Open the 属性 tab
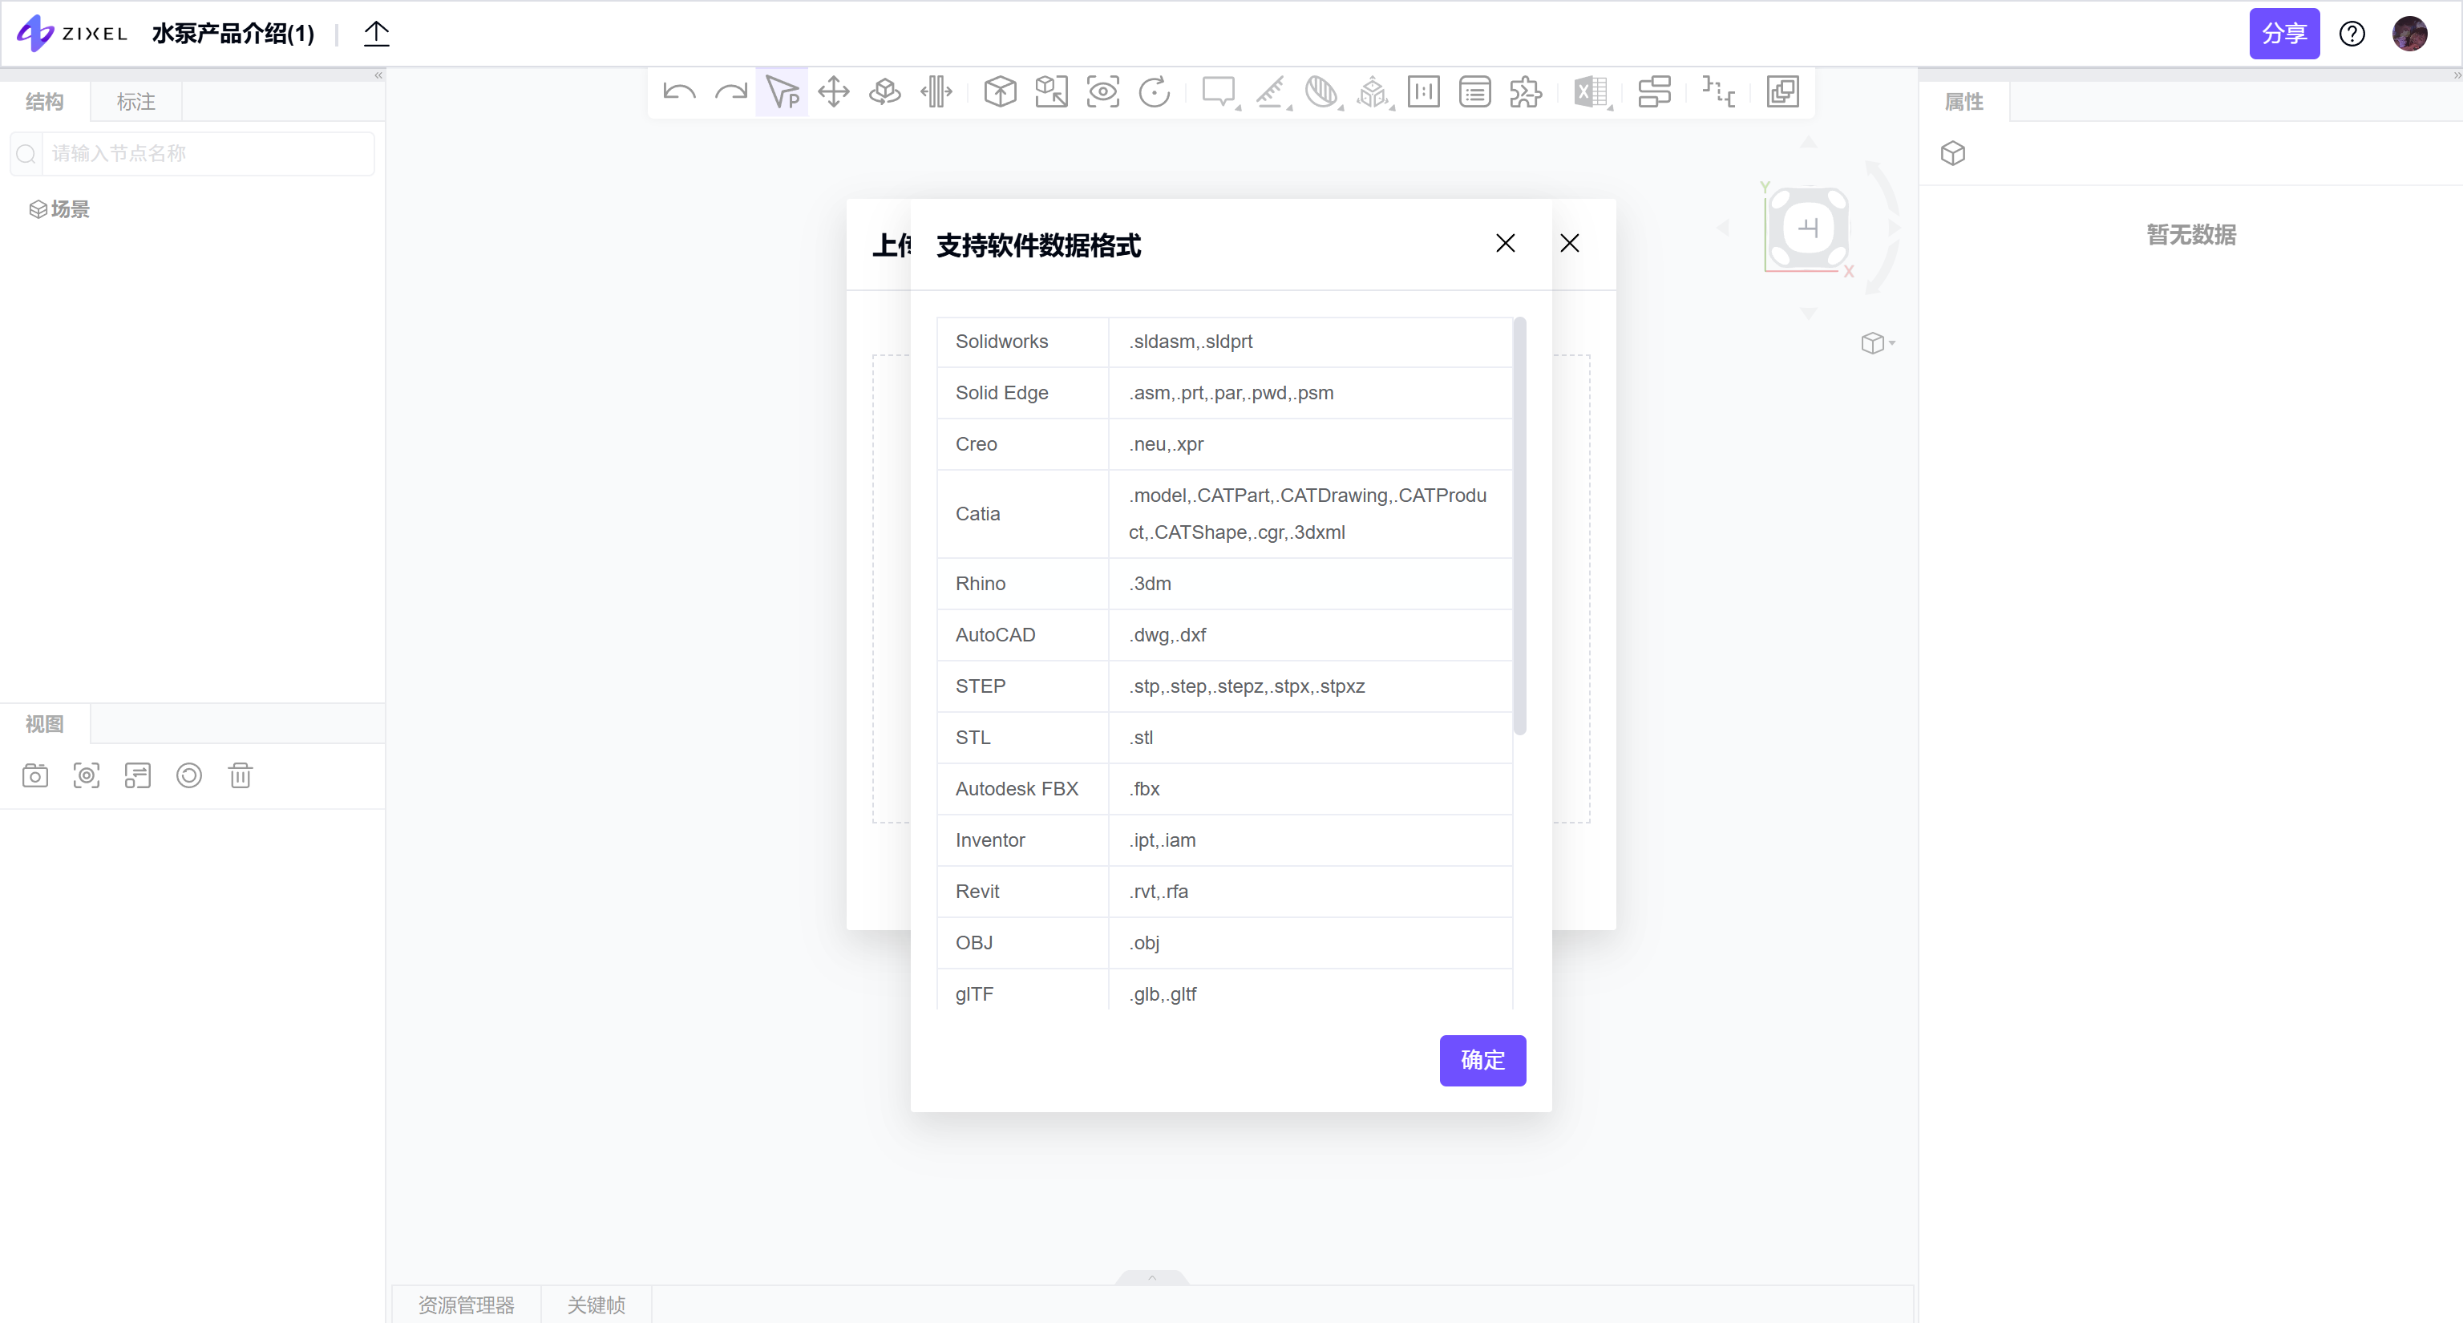The width and height of the screenshot is (2463, 1323). tap(1964, 101)
